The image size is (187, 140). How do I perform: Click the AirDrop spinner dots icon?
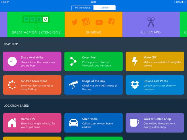tap(12, 85)
